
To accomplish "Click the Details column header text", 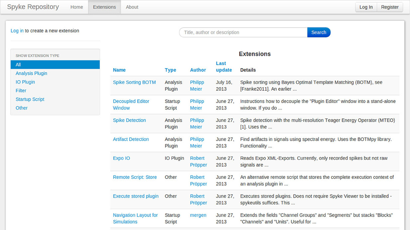I will [x=248, y=70].
